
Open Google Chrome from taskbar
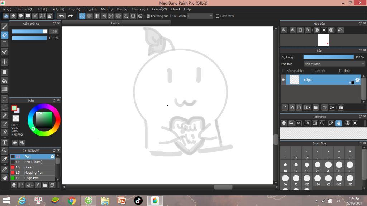point(72,201)
